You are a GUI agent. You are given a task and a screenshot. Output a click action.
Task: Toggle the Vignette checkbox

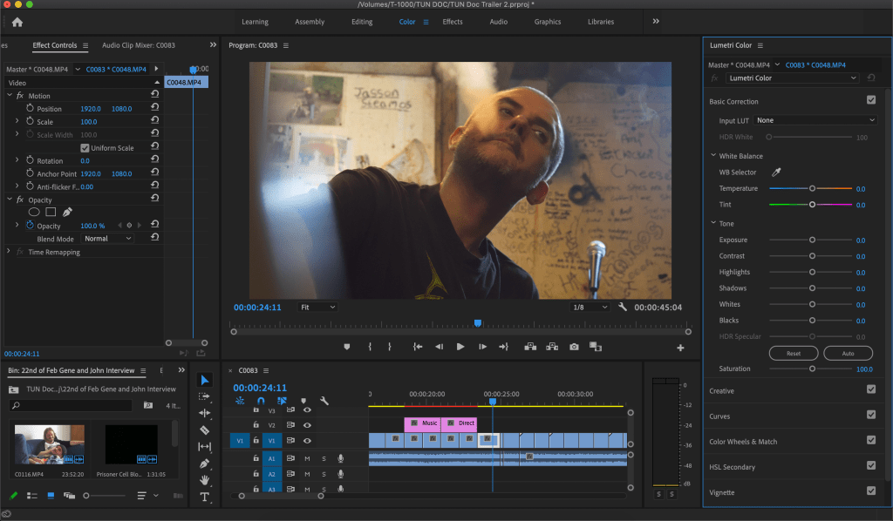coord(870,492)
